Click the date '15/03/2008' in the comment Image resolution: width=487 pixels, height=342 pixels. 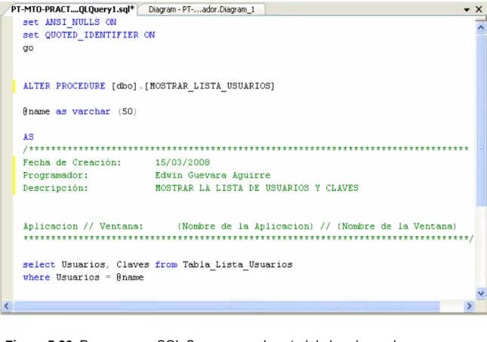[183, 162]
